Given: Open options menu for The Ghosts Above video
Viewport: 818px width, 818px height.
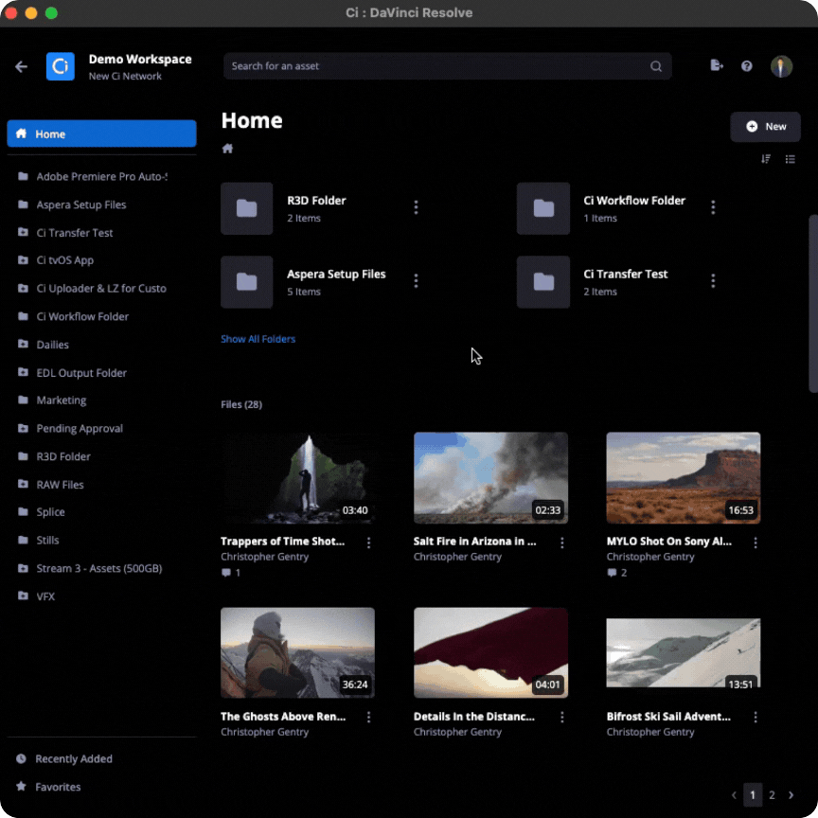Looking at the screenshot, I should [369, 718].
